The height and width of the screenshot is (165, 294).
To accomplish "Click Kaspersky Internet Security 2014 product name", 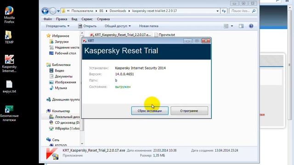I will coord(140,68).
